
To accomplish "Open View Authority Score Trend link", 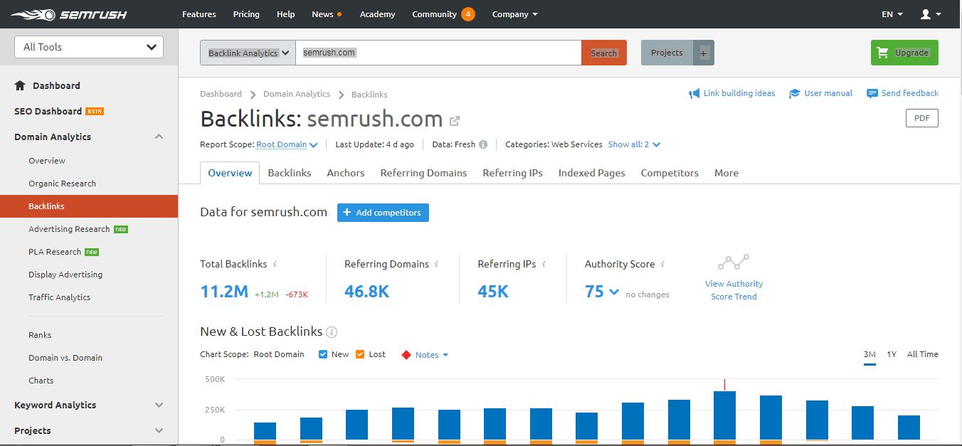I will point(734,290).
